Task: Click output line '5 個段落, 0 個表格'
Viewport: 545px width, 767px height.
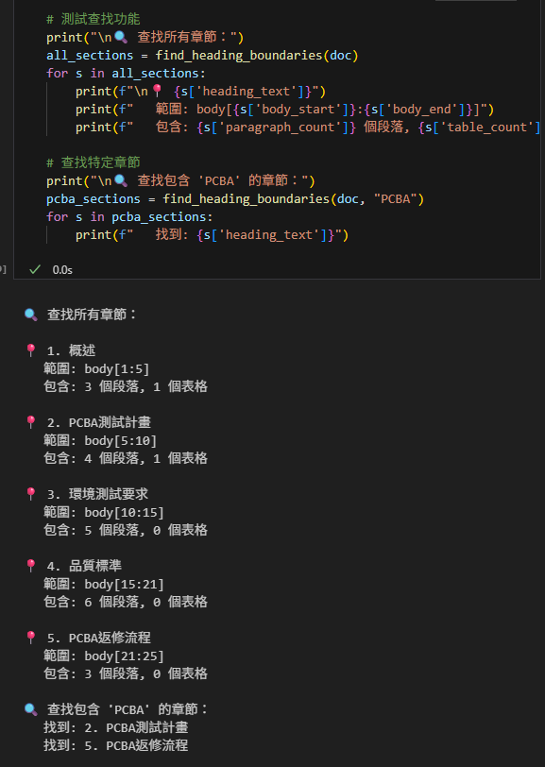Action: (145, 530)
